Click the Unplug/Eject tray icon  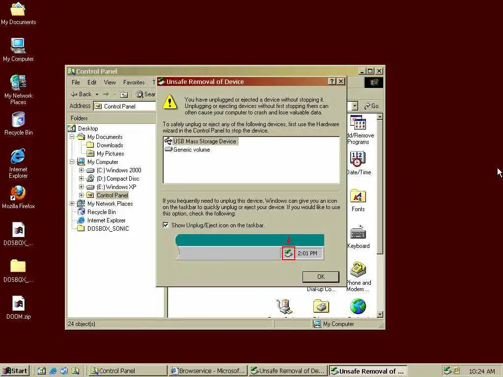447,371
